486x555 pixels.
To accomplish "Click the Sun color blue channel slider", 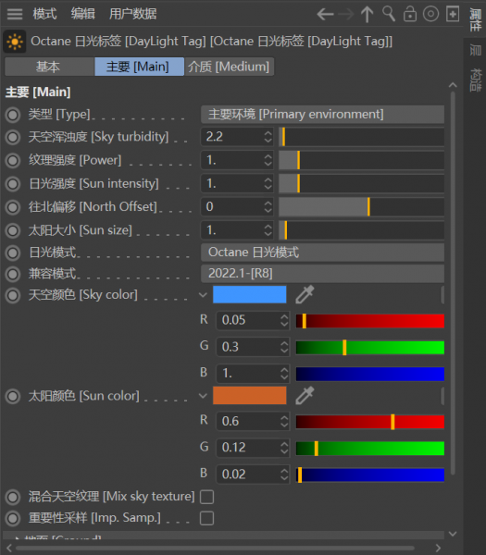I will coord(369,475).
